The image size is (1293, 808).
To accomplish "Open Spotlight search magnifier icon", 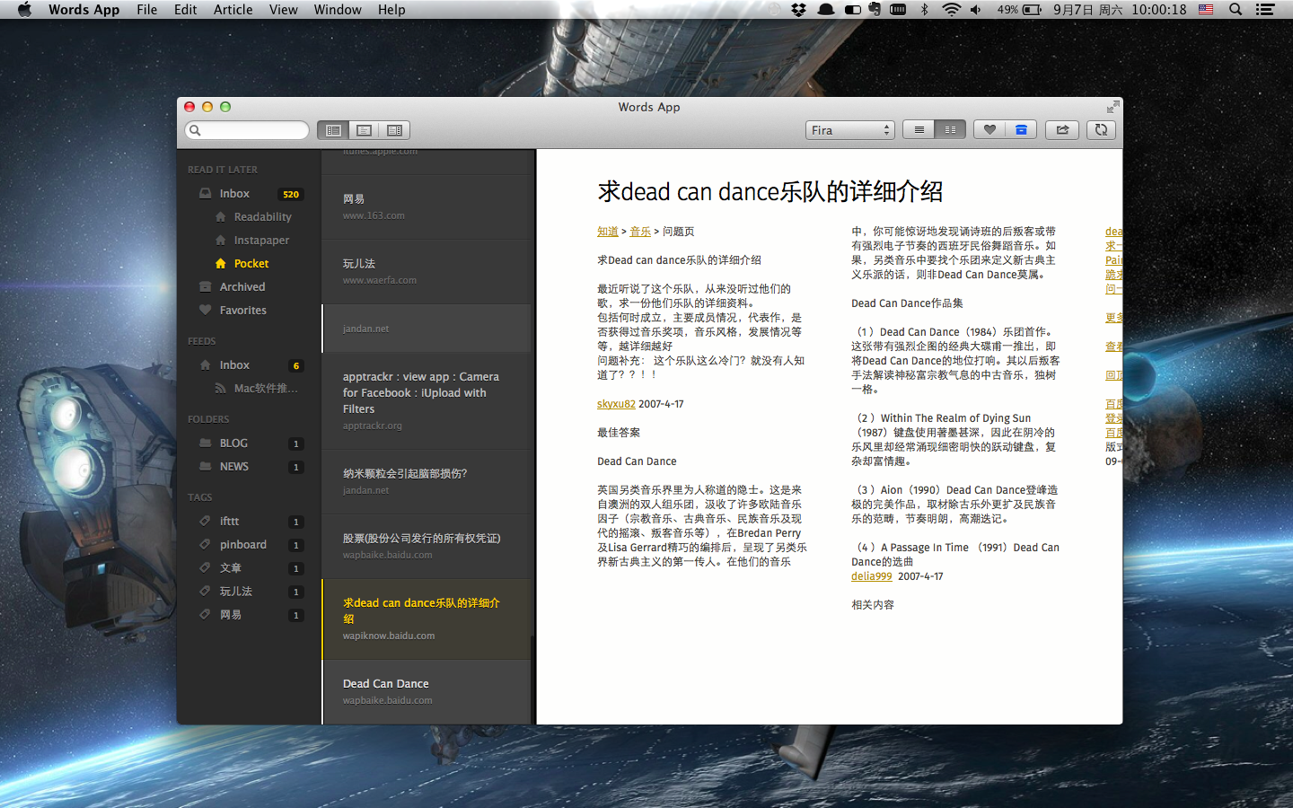I will click(x=1236, y=10).
